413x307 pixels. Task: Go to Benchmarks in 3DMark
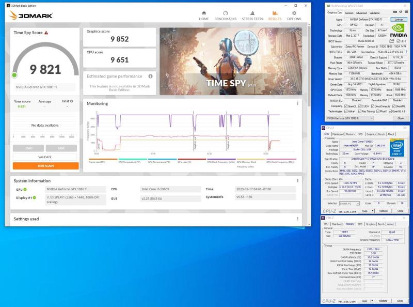pyautogui.click(x=225, y=15)
